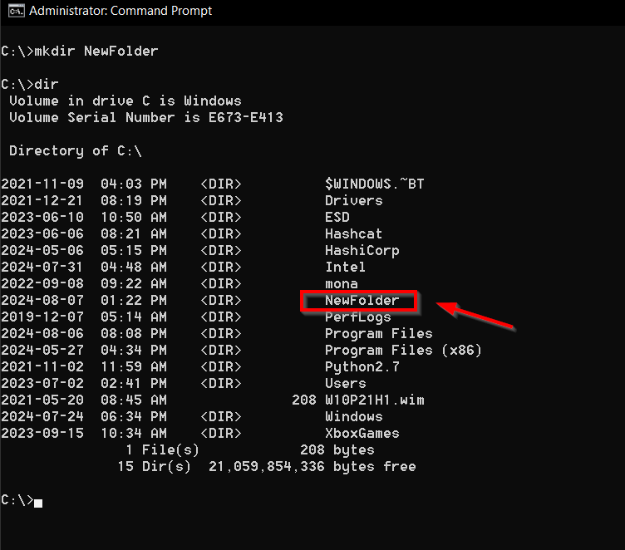Click the HashiCorp folder name
This screenshot has width=625, height=550.
(x=362, y=251)
